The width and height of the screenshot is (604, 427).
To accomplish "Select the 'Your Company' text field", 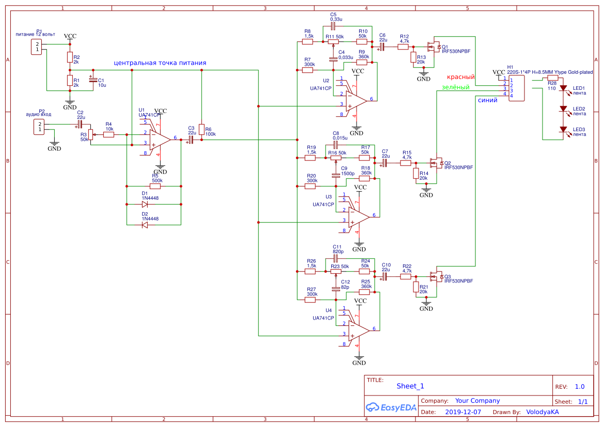I will click(x=477, y=401).
